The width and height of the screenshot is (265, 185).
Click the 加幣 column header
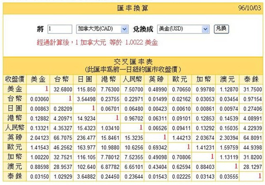(204, 79)
